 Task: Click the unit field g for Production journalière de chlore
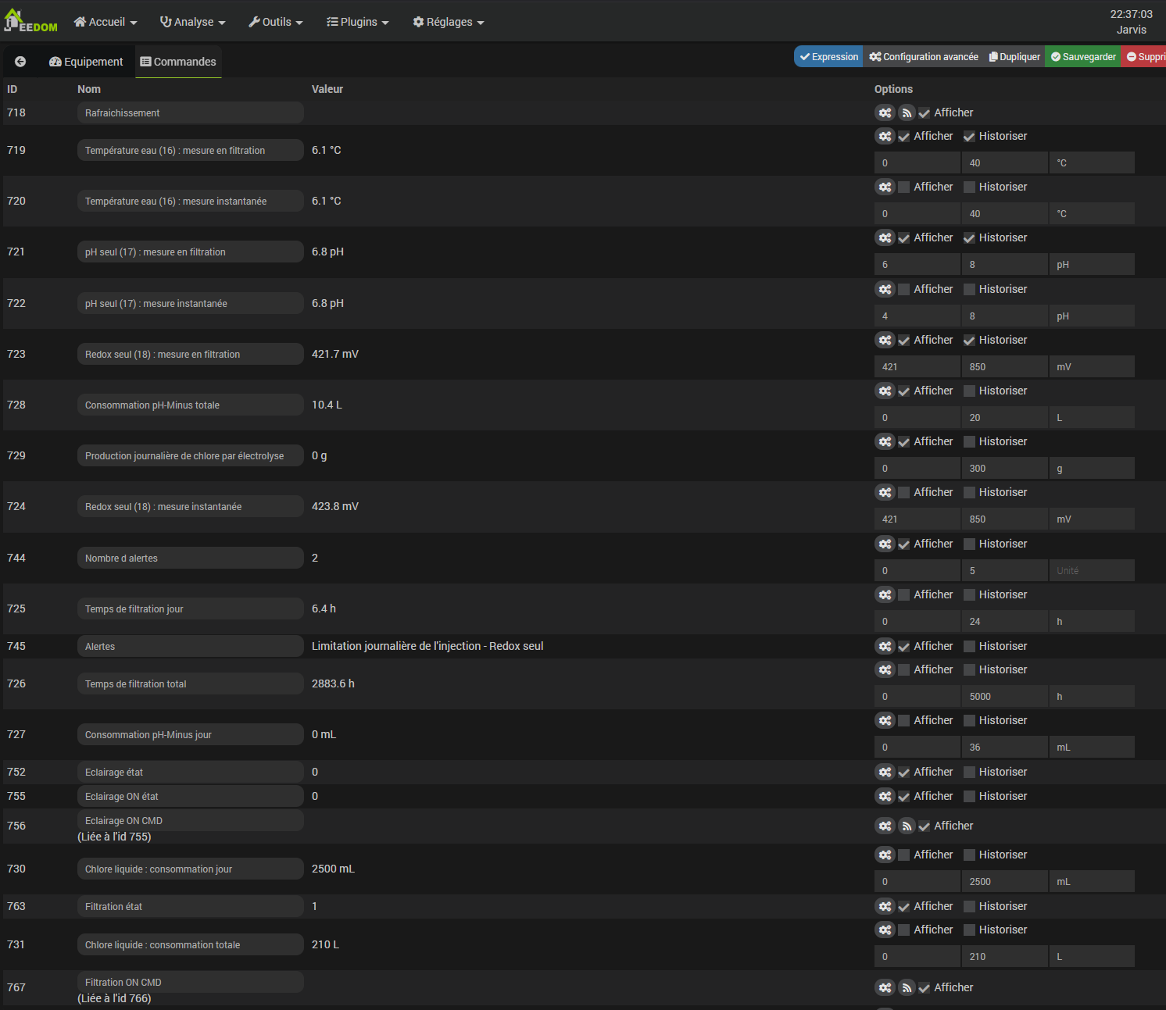coord(1092,468)
